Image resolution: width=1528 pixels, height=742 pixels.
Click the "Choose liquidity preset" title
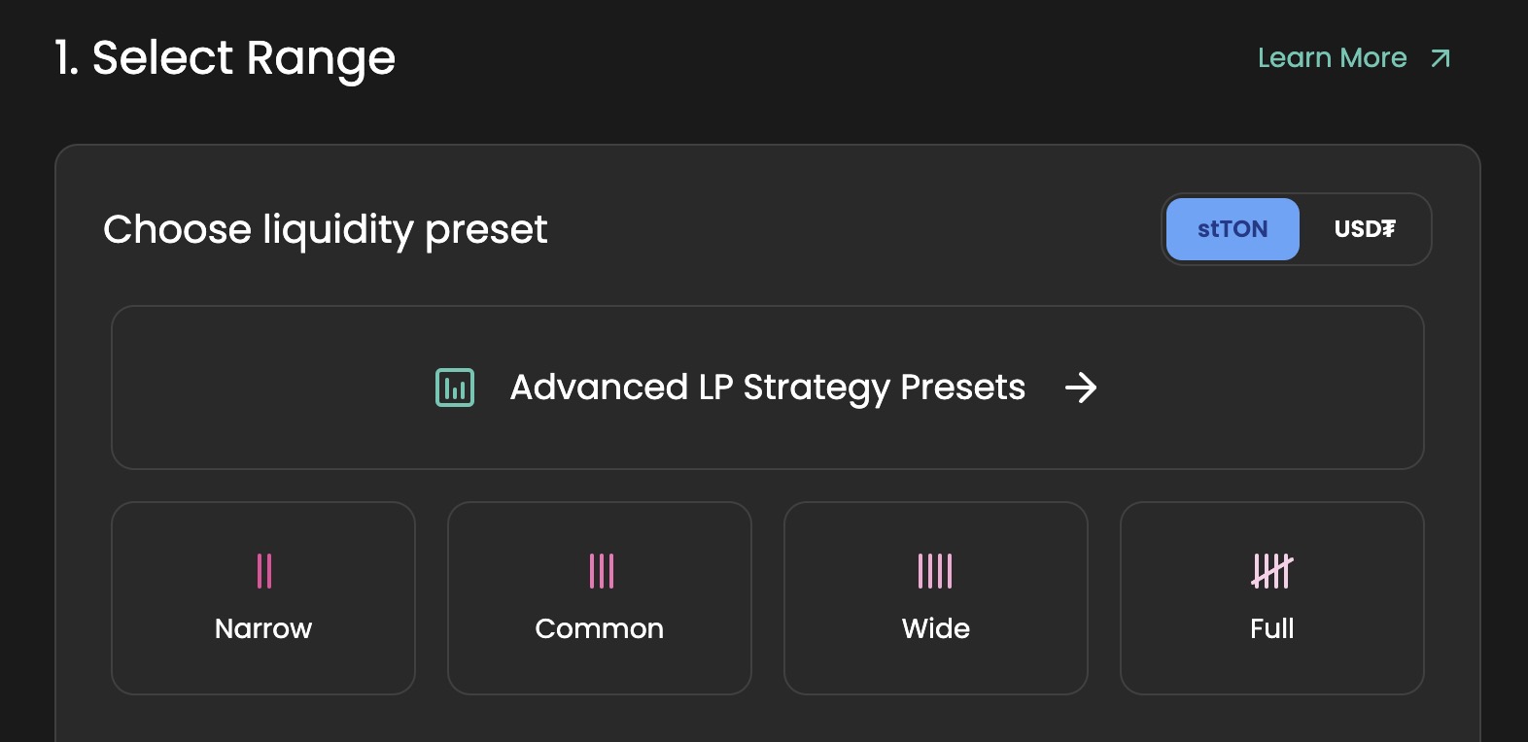coord(325,230)
